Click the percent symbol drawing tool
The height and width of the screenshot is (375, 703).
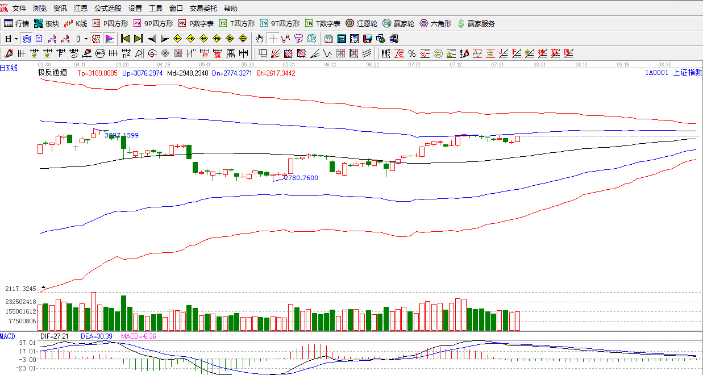click(x=411, y=54)
